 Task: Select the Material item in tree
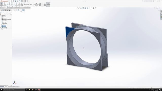pos(6,19)
